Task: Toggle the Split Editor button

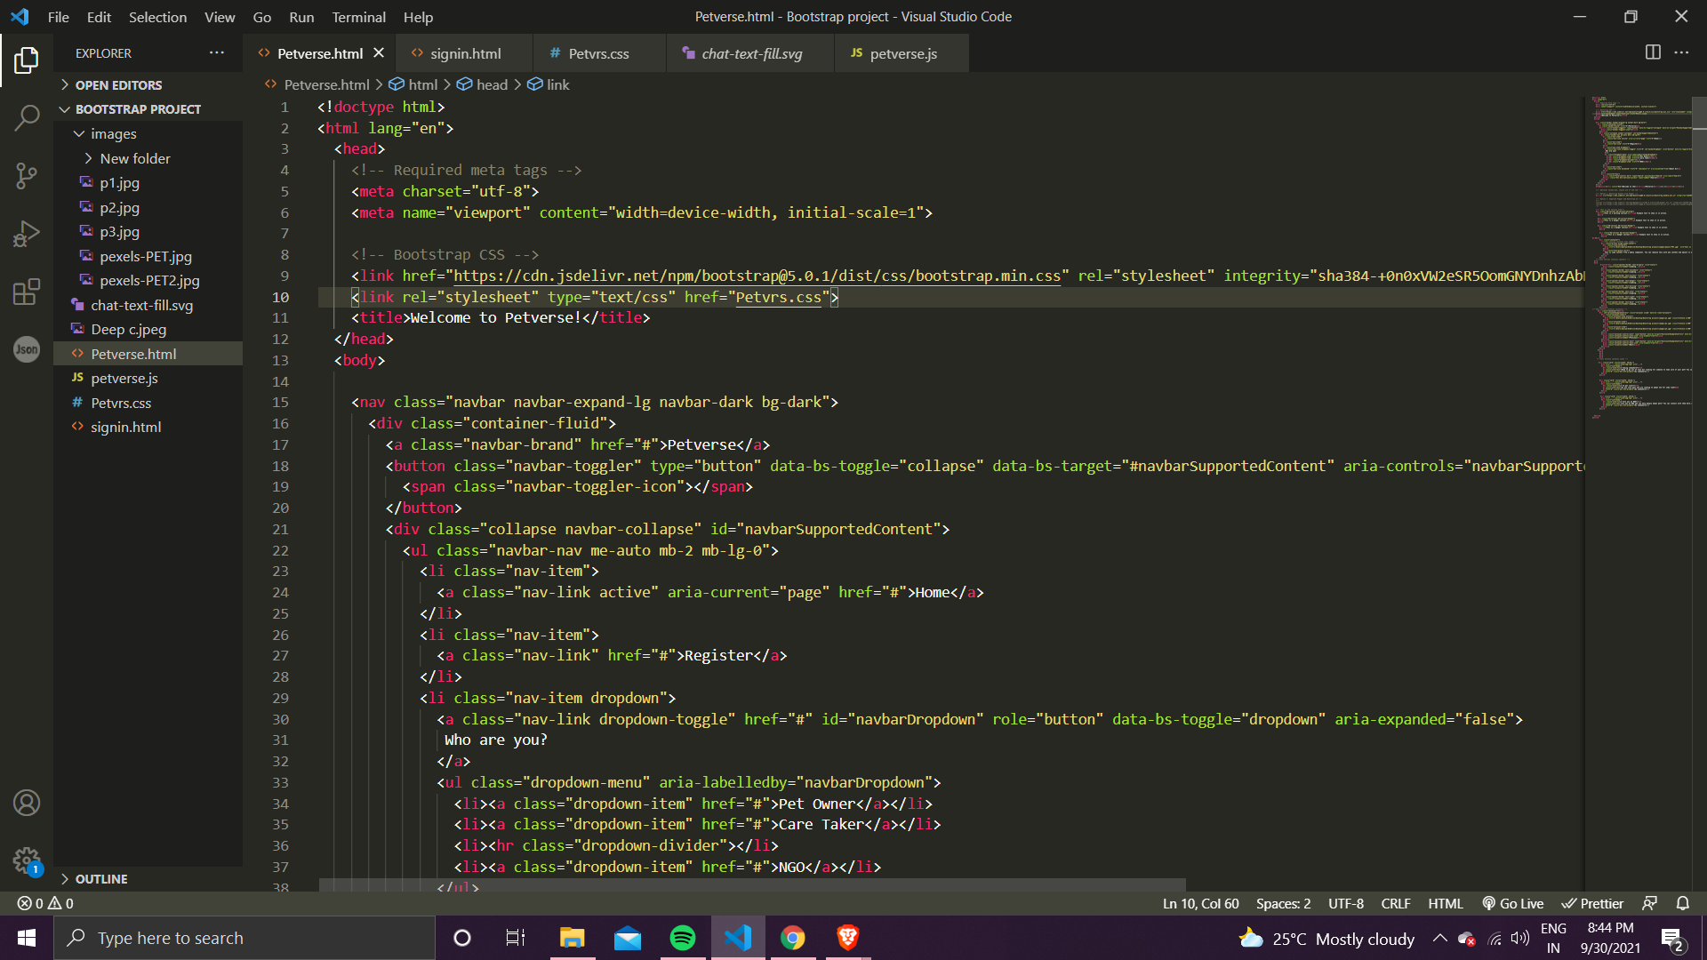Action: click(x=1653, y=52)
